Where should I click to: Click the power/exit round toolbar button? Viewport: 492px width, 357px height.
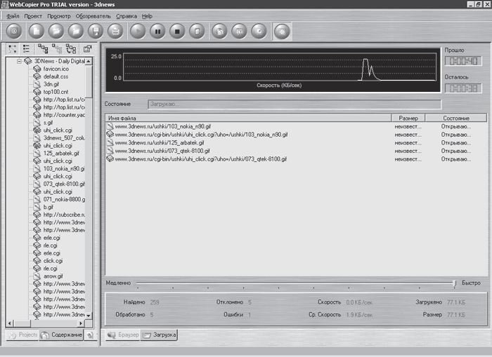click(x=14, y=31)
